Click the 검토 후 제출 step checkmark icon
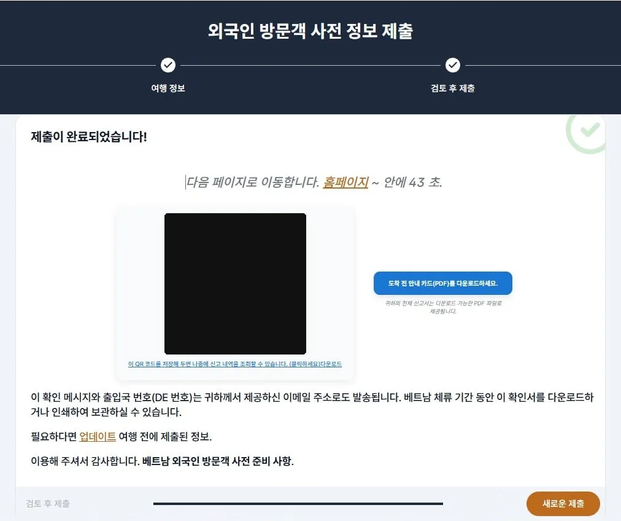 (453, 65)
